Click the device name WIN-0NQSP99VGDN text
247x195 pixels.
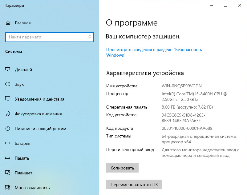click(182, 86)
